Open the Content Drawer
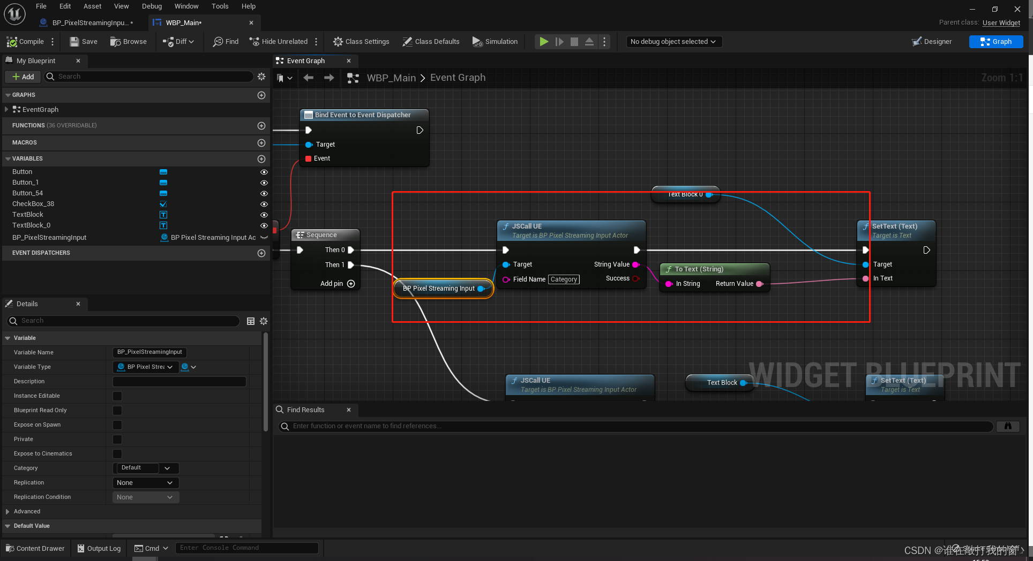This screenshot has height=561, width=1033. tap(35, 548)
